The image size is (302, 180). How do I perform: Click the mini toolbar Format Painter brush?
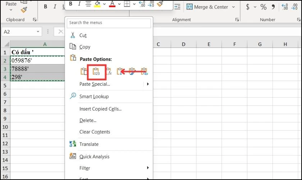160,4
